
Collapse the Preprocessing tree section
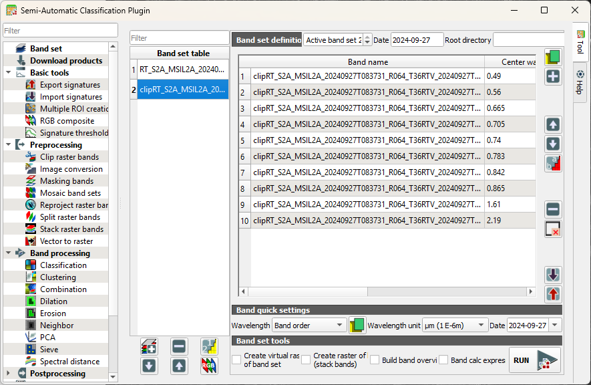9,145
